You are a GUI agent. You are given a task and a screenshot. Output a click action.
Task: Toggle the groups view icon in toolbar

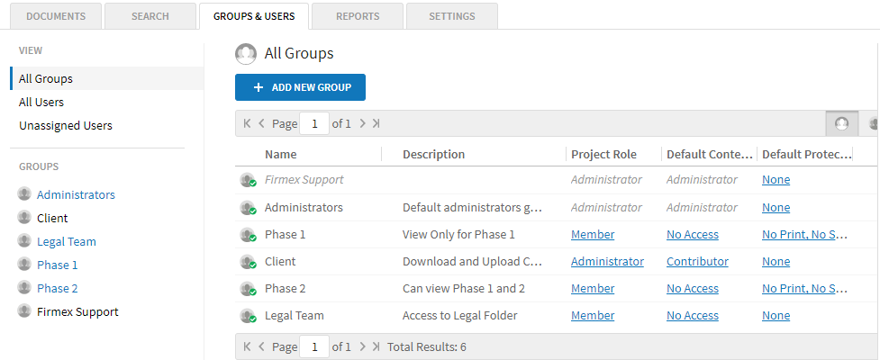pos(842,123)
